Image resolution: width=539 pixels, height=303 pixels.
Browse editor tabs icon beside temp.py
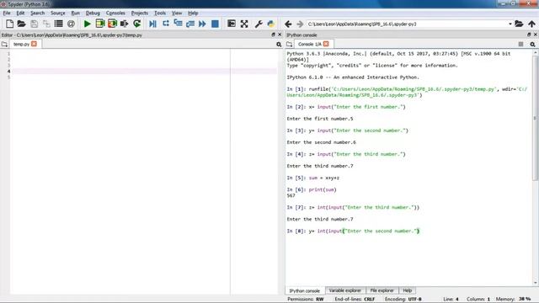tap(4, 45)
